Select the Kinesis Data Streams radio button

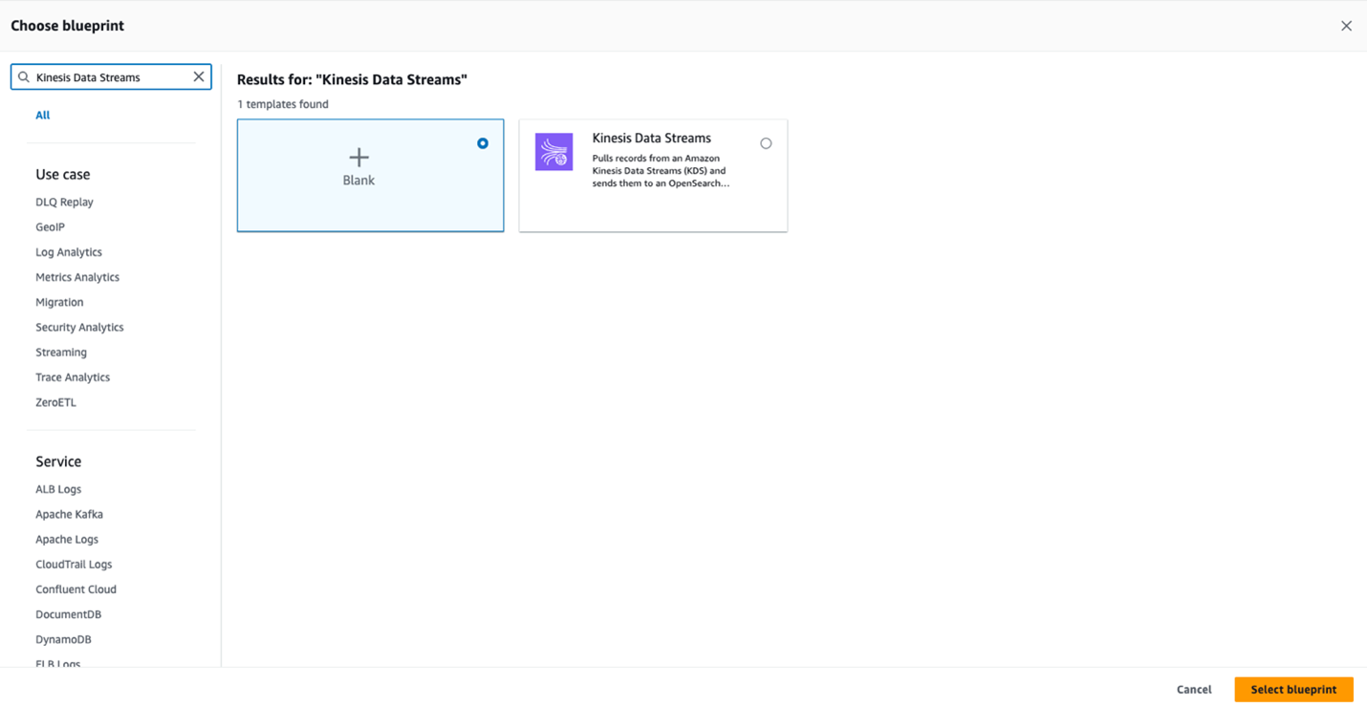tap(766, 143)
